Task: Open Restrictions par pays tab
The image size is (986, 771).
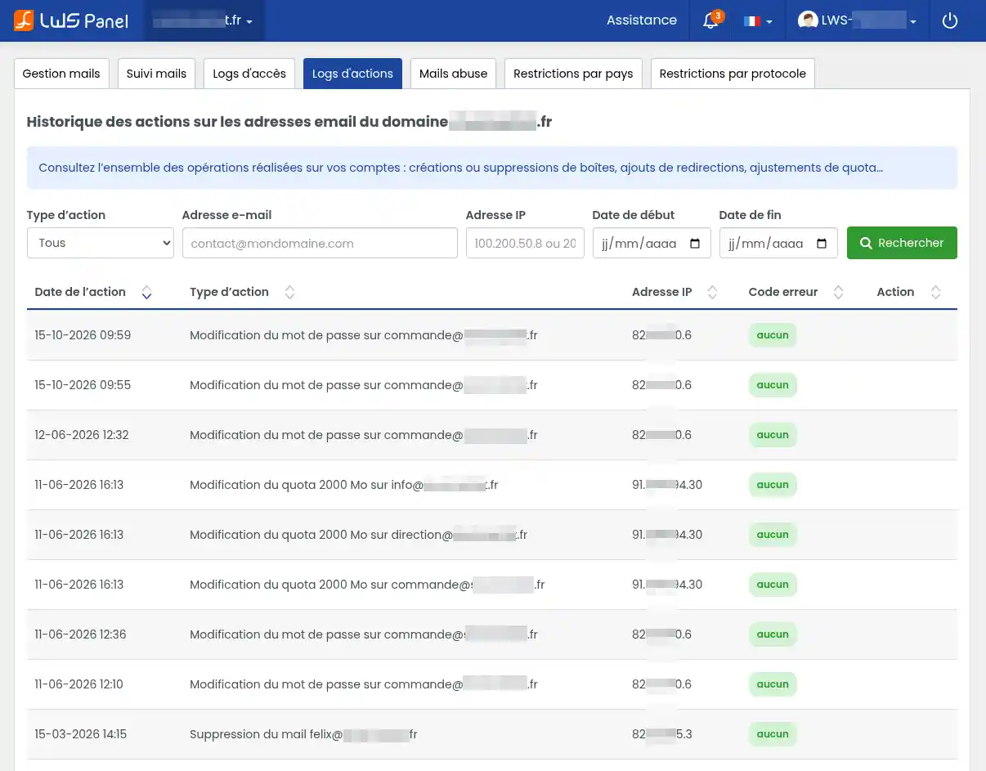Action: point(573,74)
